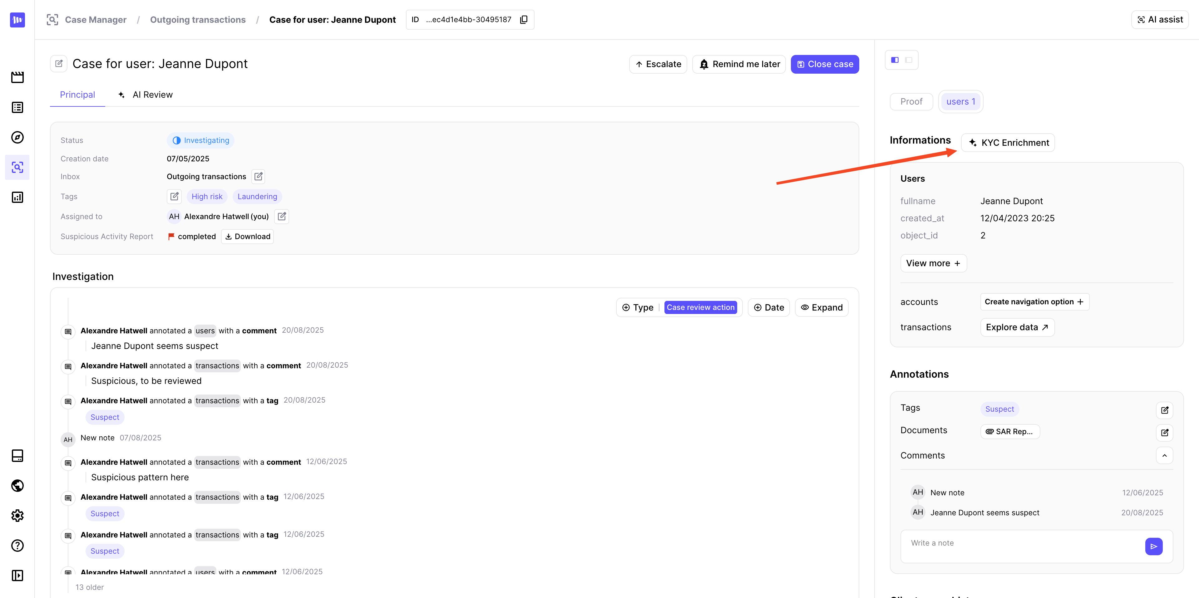
Task: Edit case tags pencil icon
Action: 174,196
